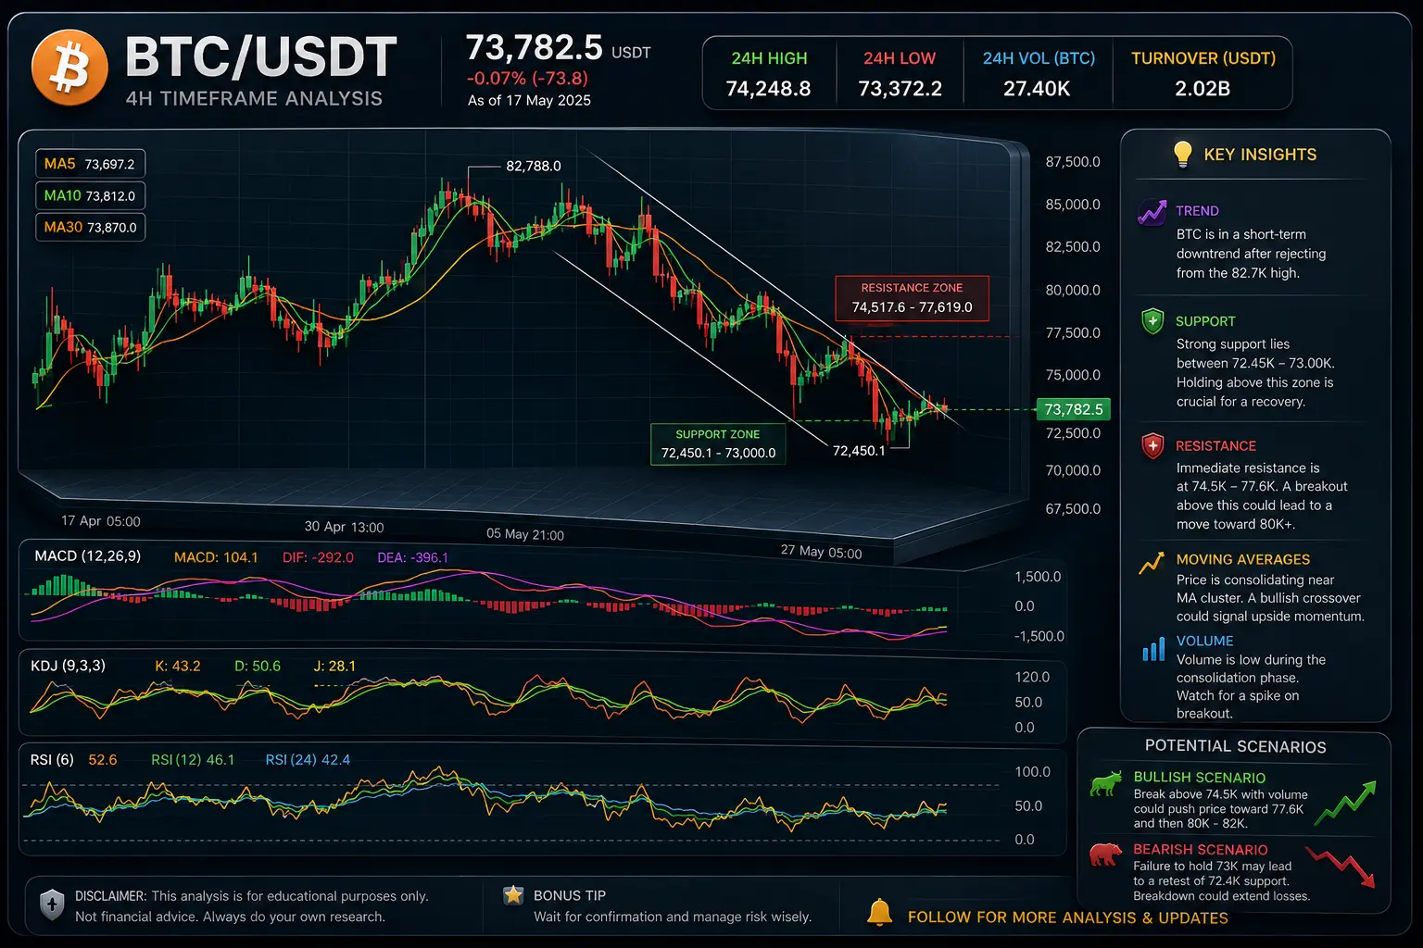This screenshot has width=1423, height=948.
Task: Click the "DEA: -396.1" value
Action: [412, 557]
